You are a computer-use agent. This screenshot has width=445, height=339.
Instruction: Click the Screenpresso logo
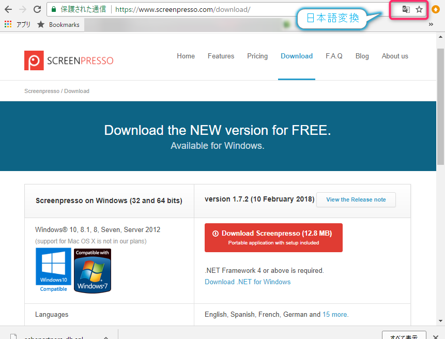tap(69, 60)
